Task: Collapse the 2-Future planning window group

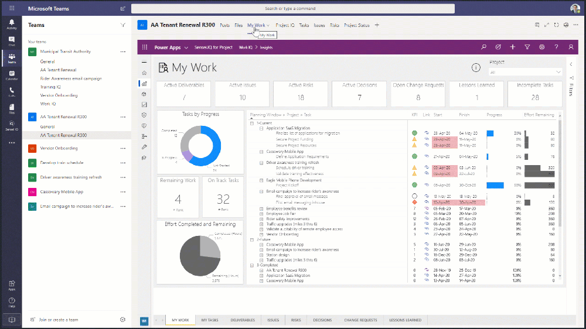Action: click(x=252, y=239)
